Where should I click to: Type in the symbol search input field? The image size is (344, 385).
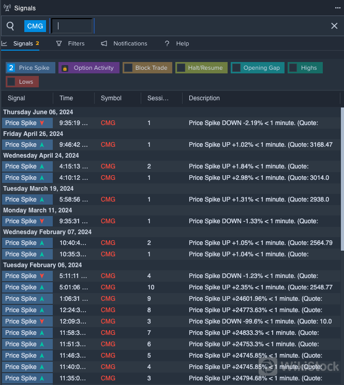72,26
